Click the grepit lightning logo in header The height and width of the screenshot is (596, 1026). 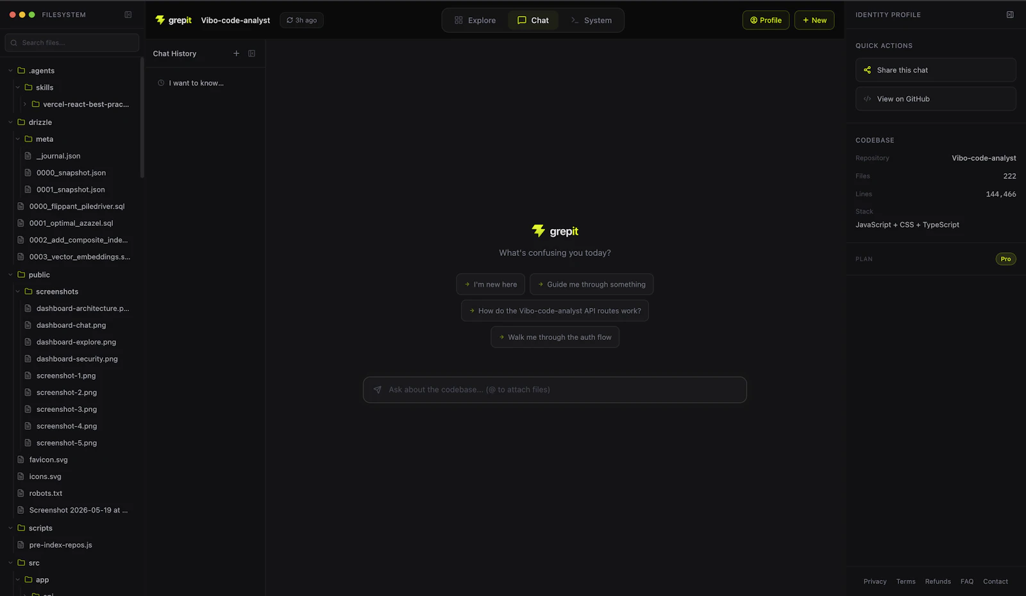tap(160, 20)
